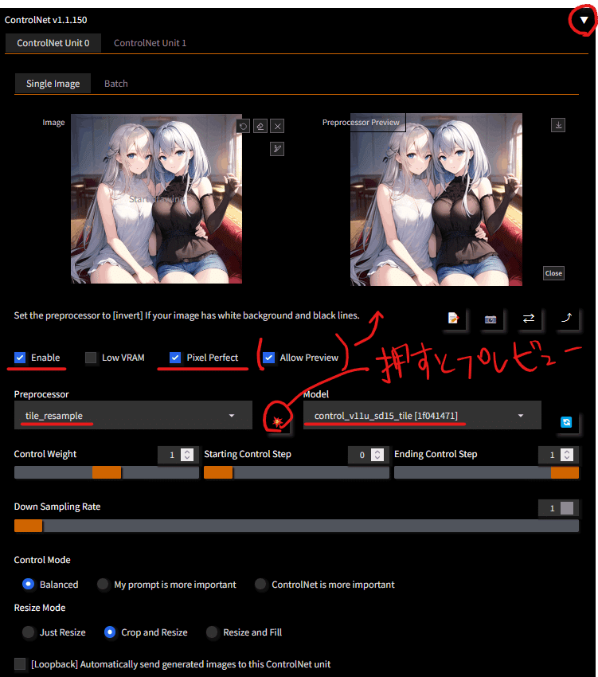
Task: Toggle the Loopback auto-send checkbox
Action: pos(20,664)
